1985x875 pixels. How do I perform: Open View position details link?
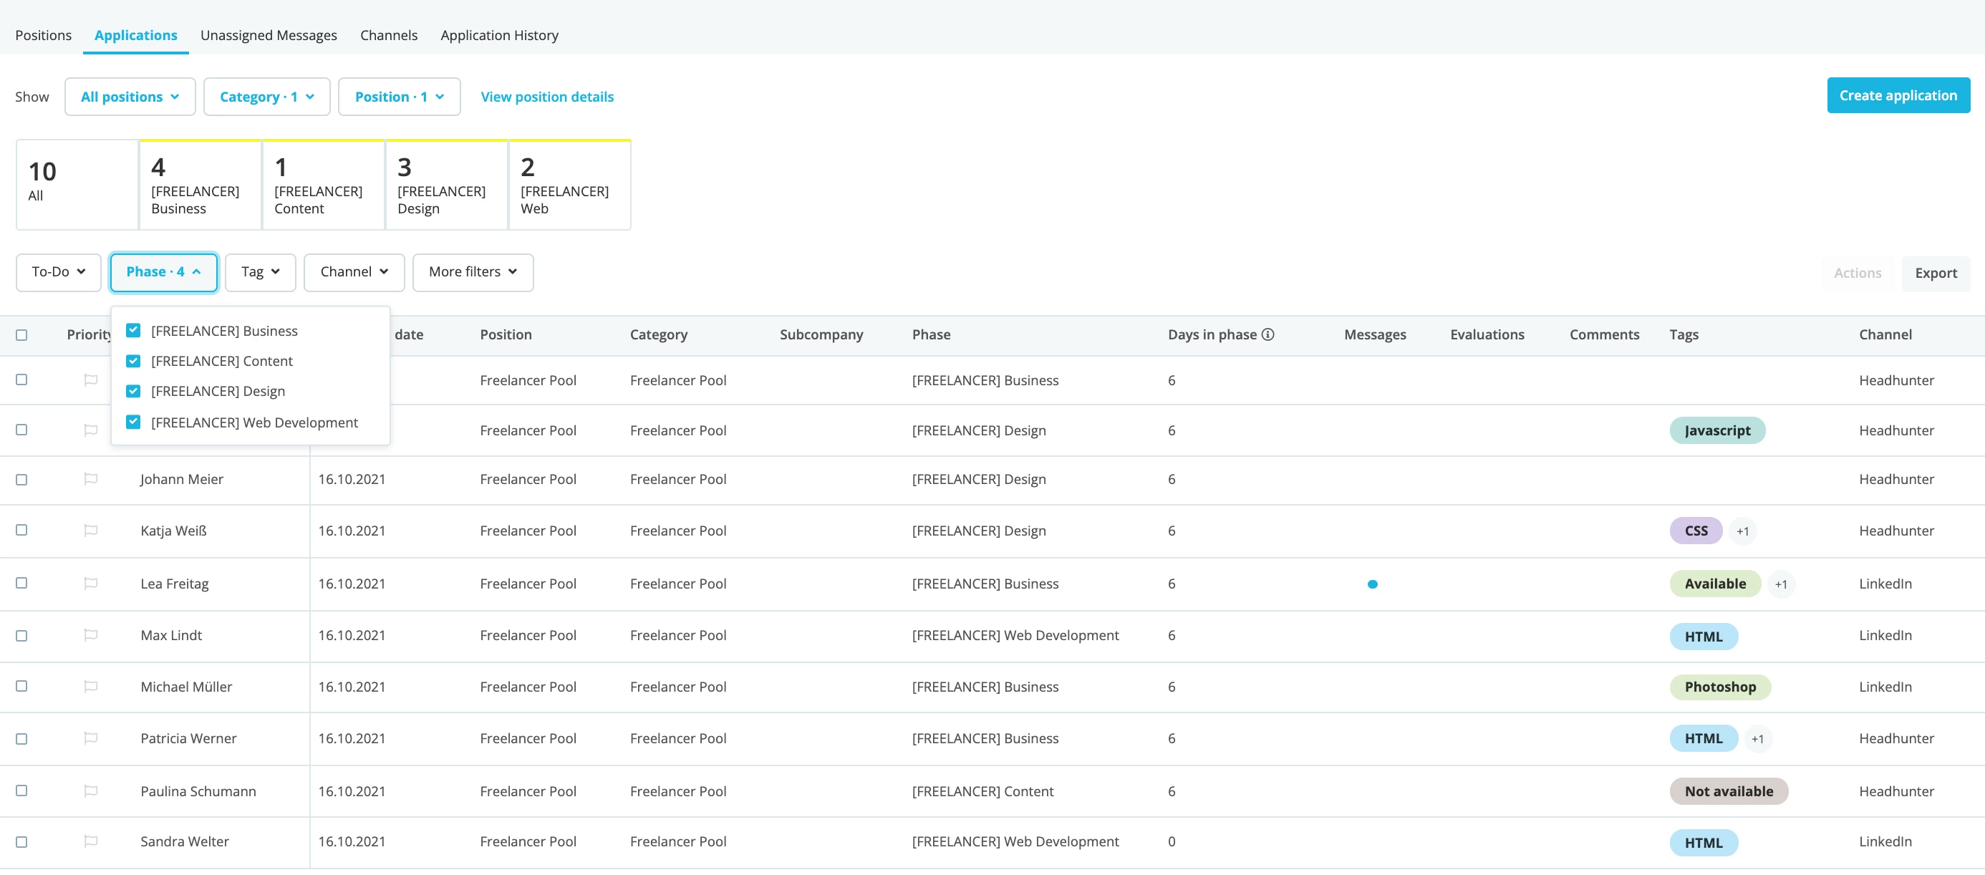point(547,97)
